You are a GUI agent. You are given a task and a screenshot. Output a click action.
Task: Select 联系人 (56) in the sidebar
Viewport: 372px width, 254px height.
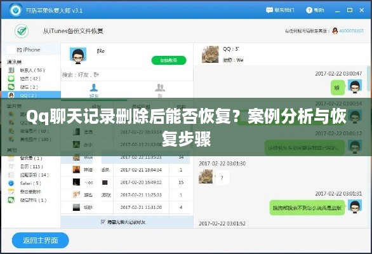[31, 70]
